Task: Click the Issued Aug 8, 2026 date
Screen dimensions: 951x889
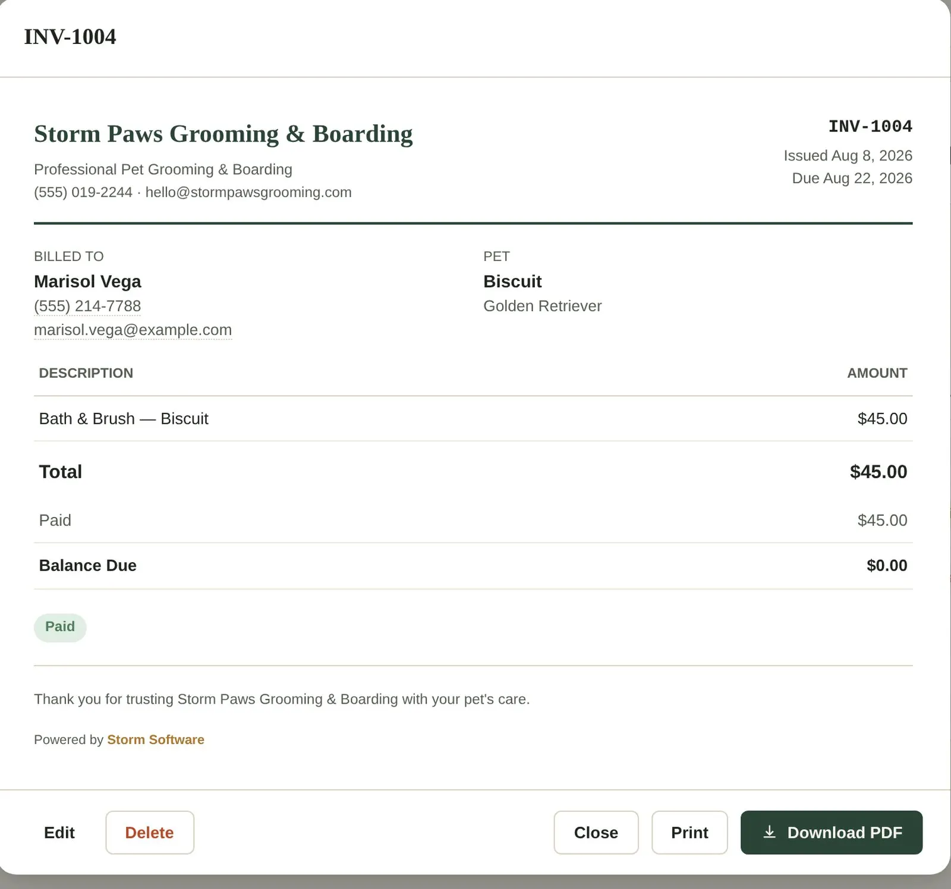Action: click(x=848, y=156)
